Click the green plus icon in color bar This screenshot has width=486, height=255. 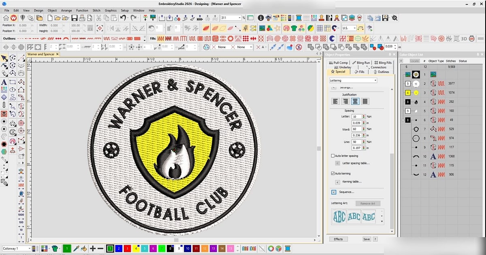pyautogui.click(x=93, y=249)
